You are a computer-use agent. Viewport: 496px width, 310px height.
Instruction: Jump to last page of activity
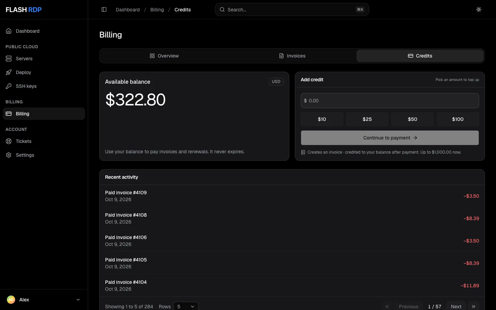pyautogui.click(x=474, y=306)
